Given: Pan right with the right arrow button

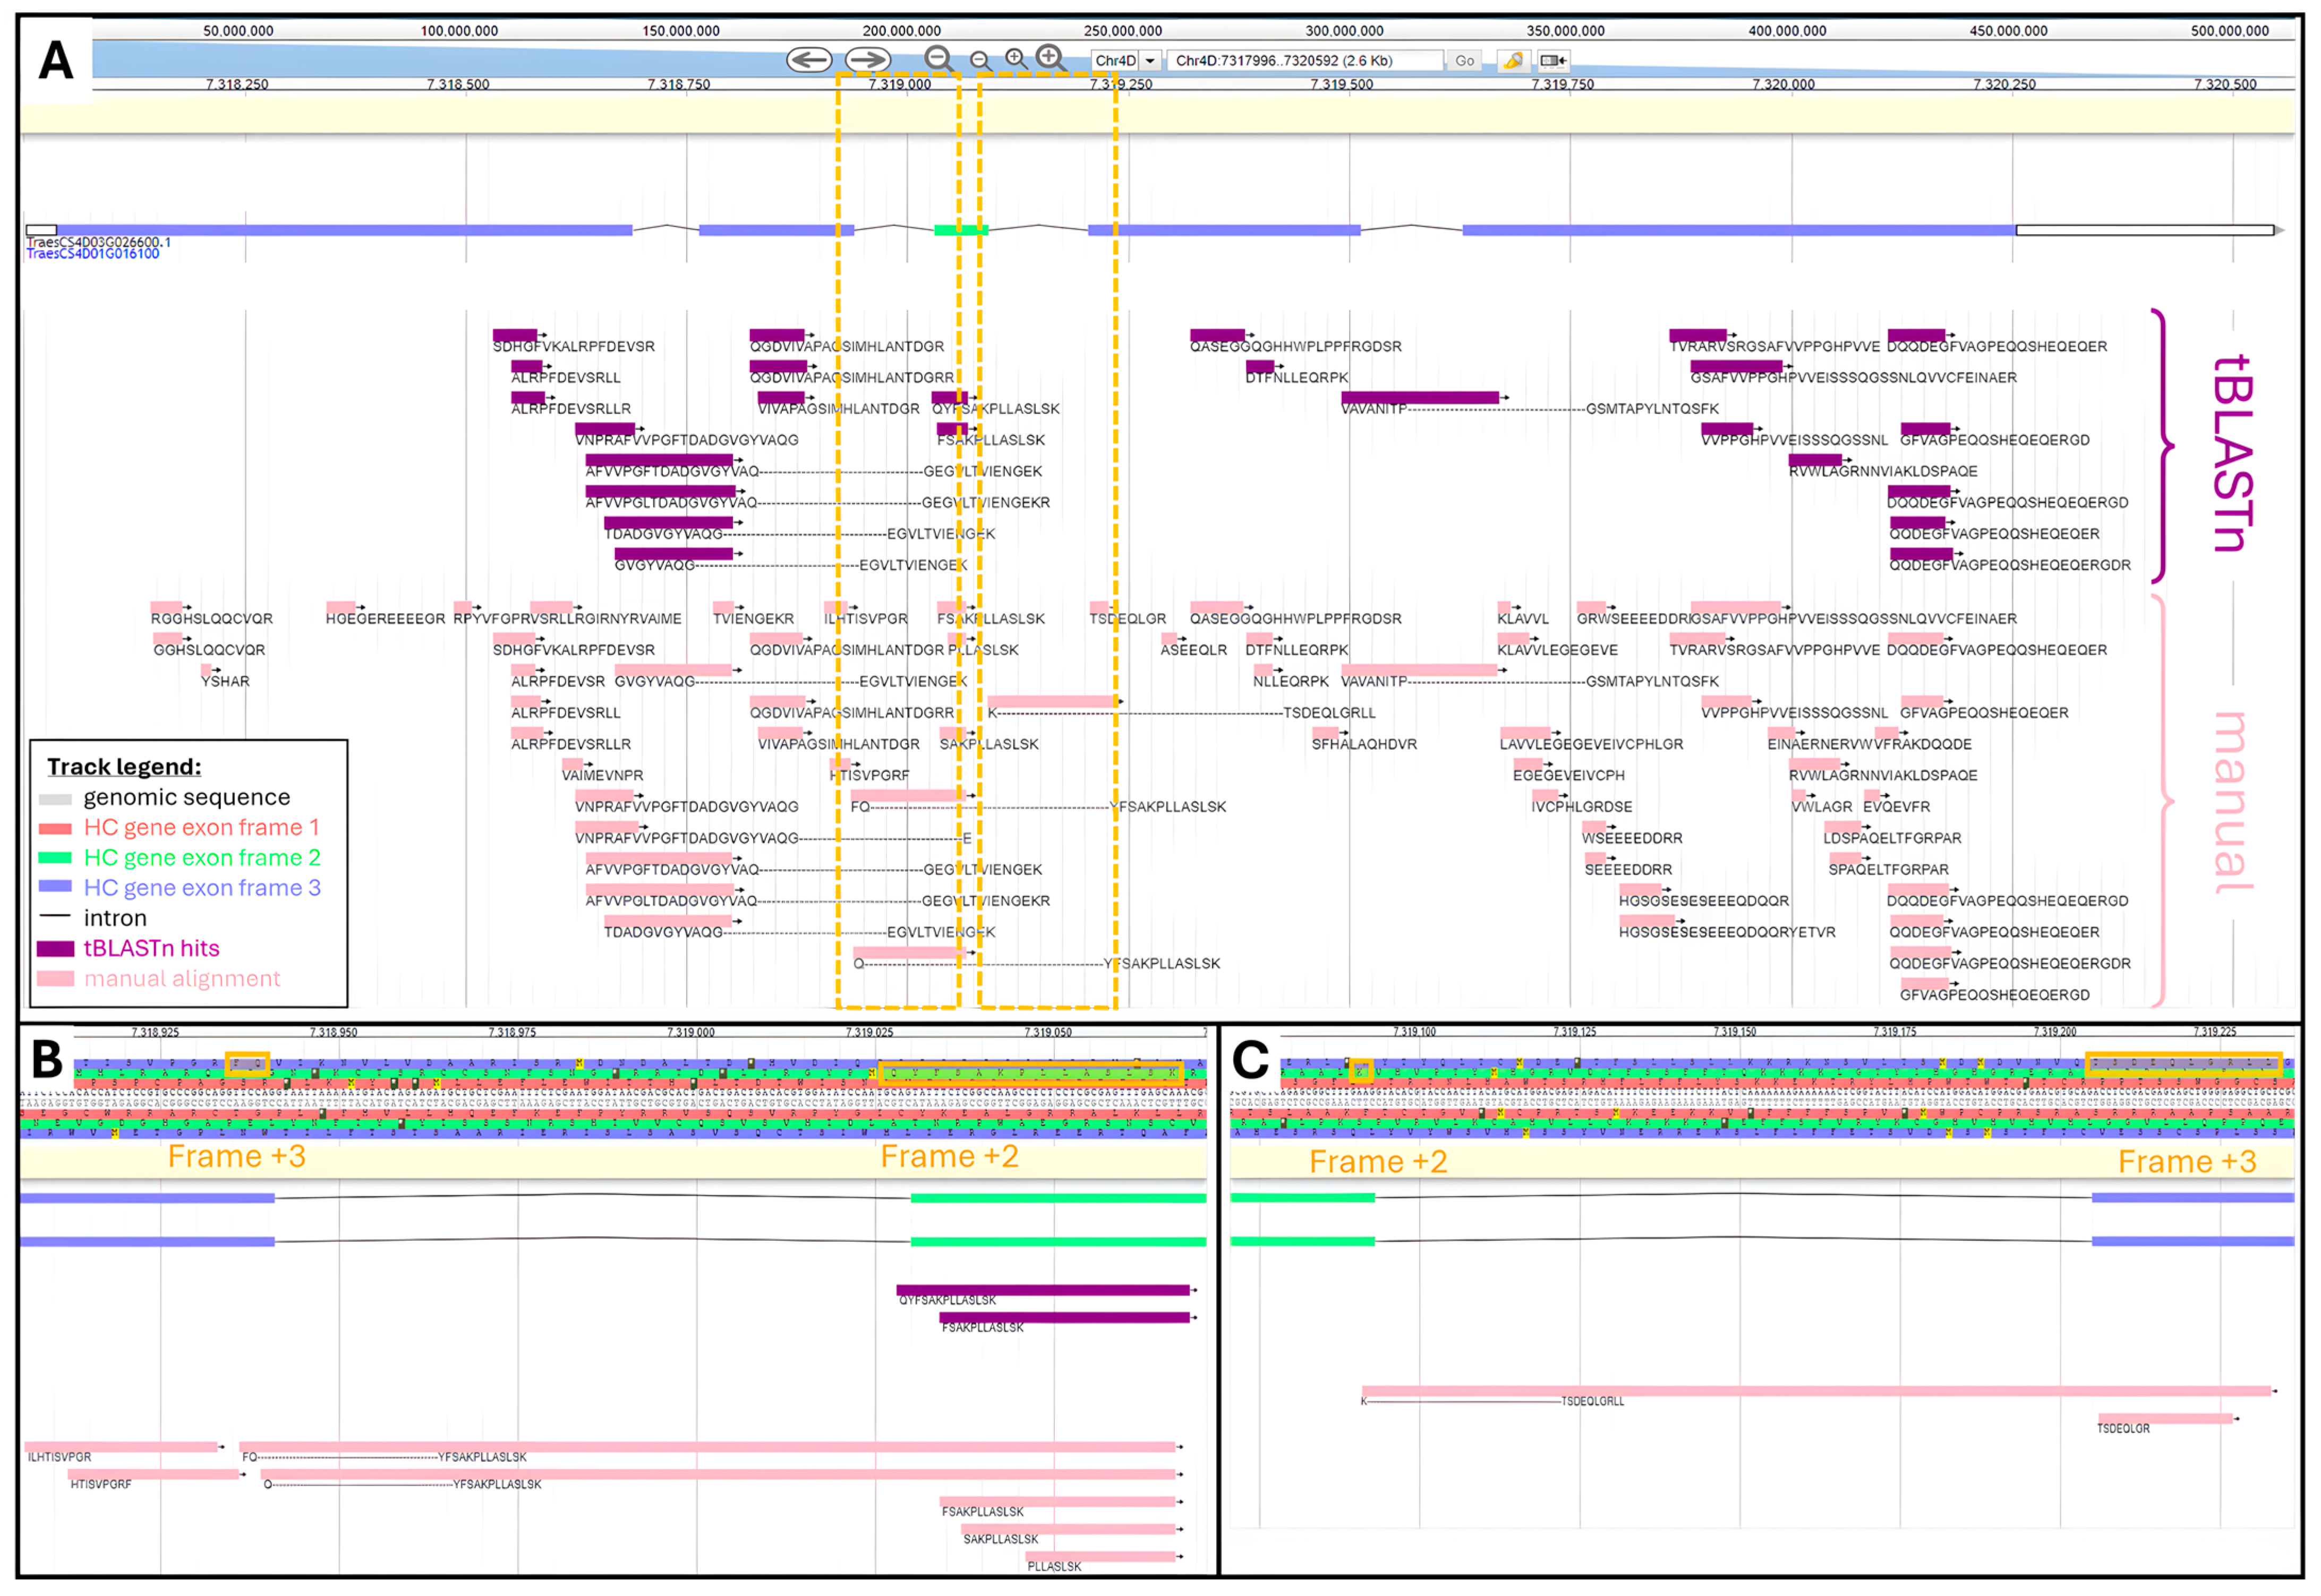Looking at the screenshot, I should (867, 60).
